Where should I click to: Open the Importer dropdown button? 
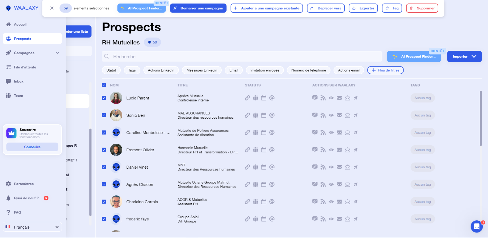pyautogui.click(x=464, y=57)
